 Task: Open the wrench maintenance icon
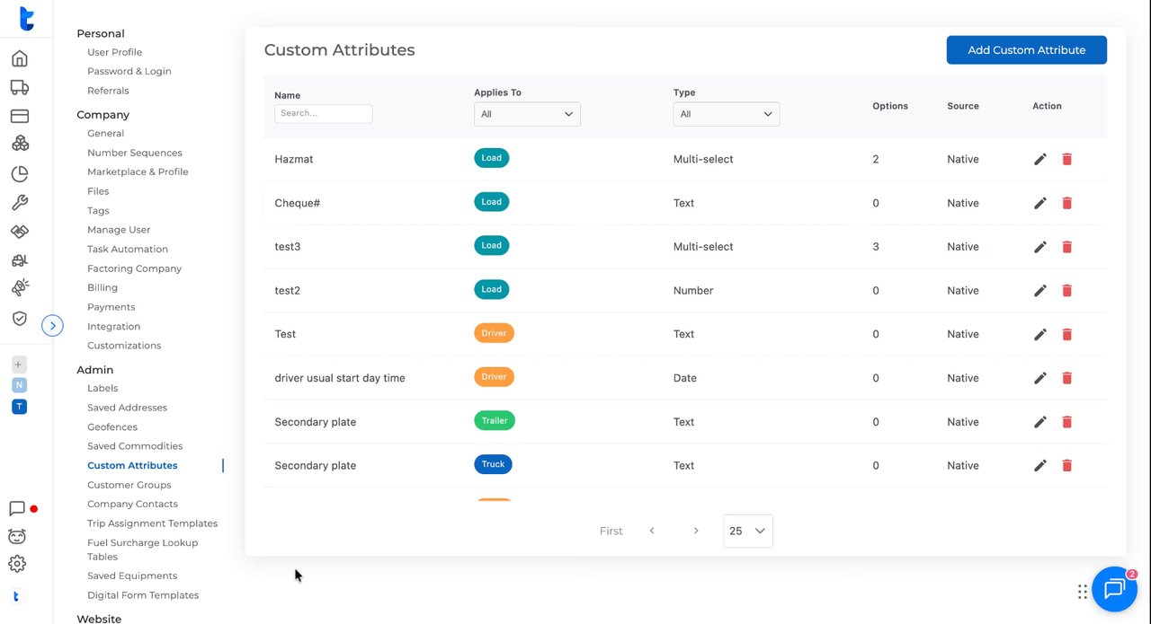pos(19,203)
